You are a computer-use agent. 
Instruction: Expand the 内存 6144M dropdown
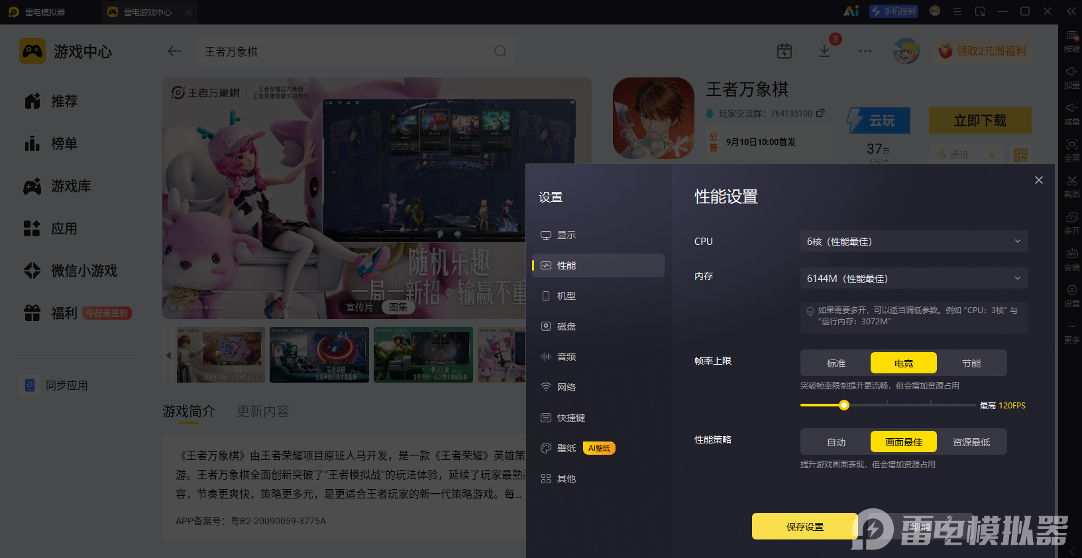(x=914, y=279)
